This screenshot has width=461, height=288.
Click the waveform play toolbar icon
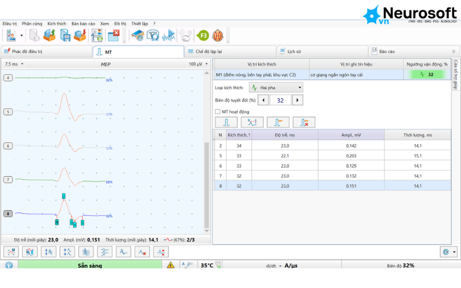pos(168,36)
